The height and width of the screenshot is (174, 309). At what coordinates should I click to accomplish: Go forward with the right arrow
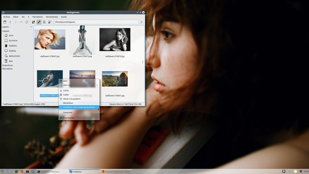click(16, 22)
